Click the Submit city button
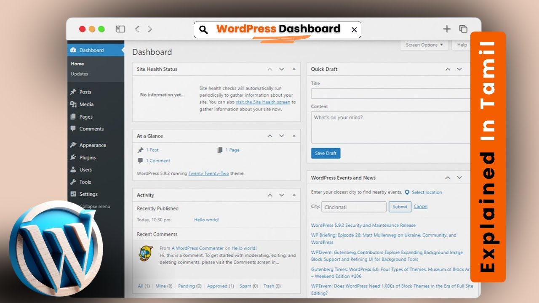539x303 pixels. point(400,207)
